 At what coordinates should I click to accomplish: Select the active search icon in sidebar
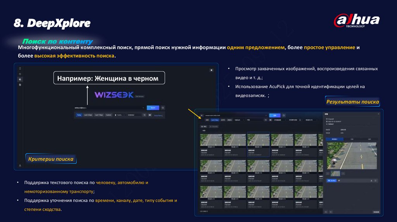(20, 79)
